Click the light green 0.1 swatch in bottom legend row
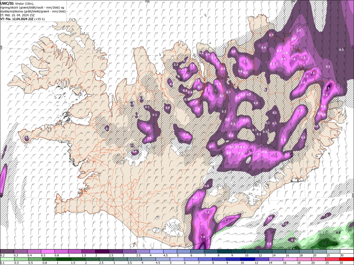354x265 pixels. (7, 259)
